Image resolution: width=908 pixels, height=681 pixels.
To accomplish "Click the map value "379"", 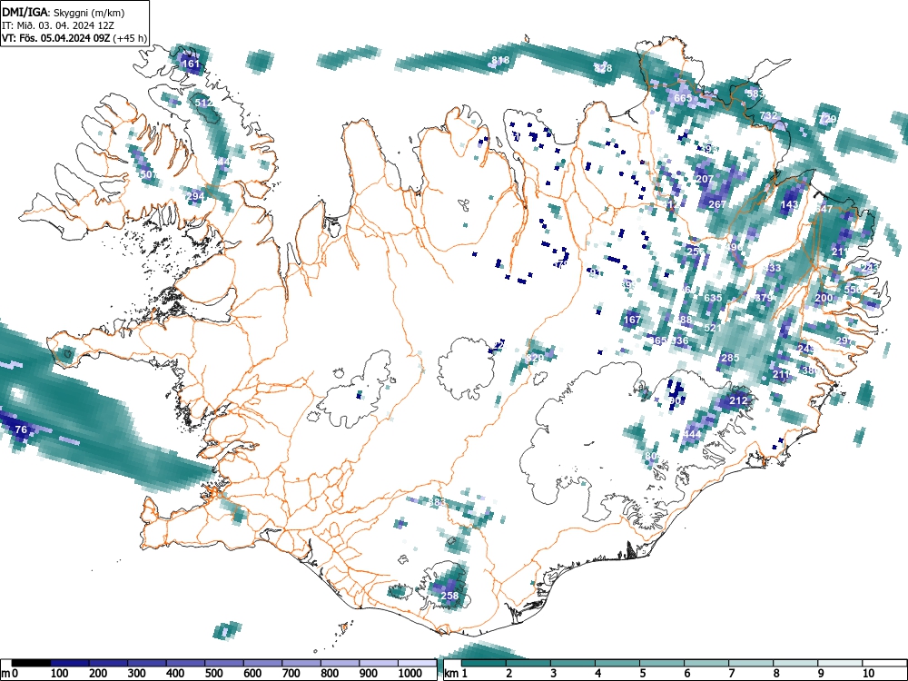I will coord(764,298).
